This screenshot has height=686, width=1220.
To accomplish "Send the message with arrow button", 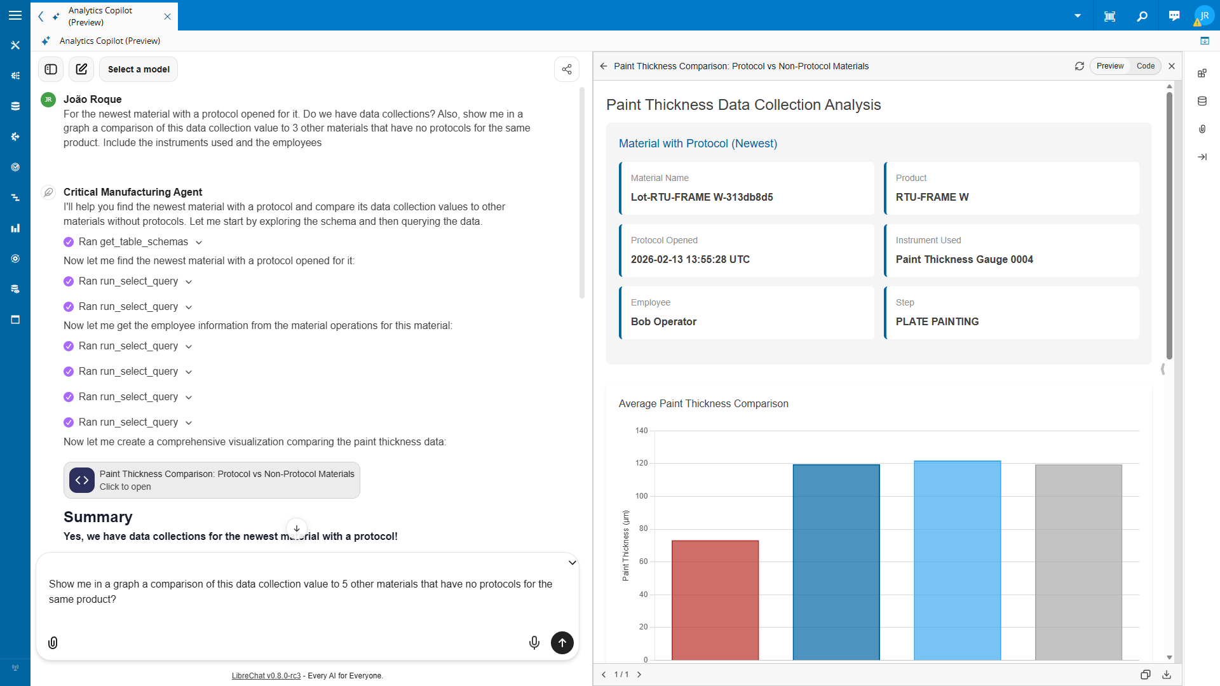I will click(562, 643).
